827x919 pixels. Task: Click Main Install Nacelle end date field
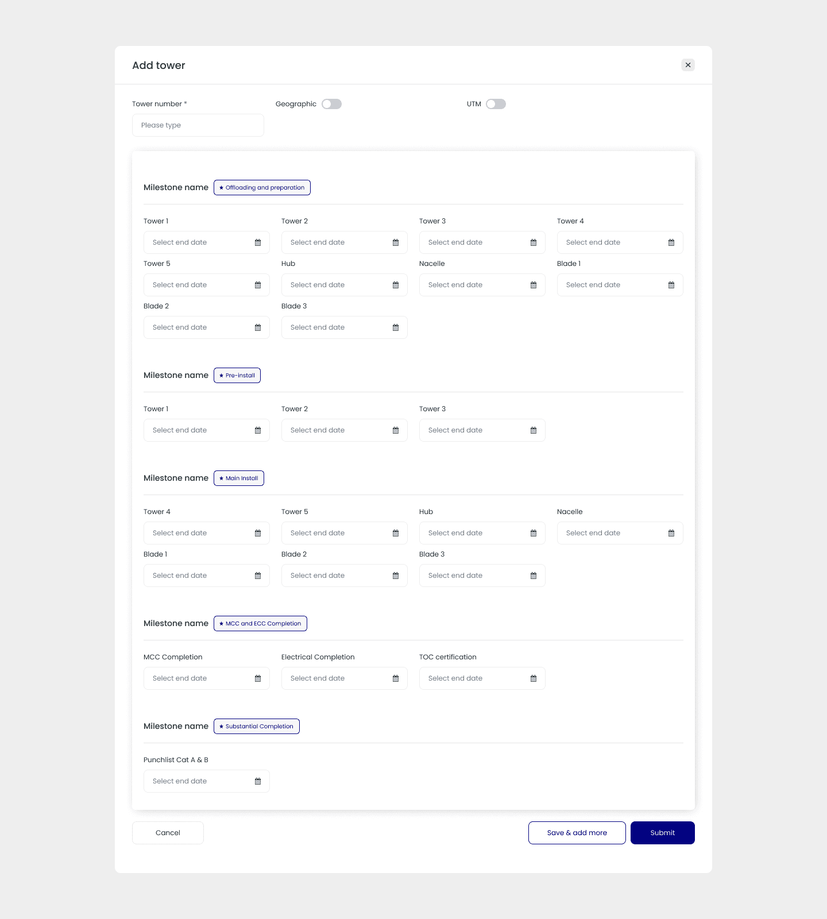point(620,533)
